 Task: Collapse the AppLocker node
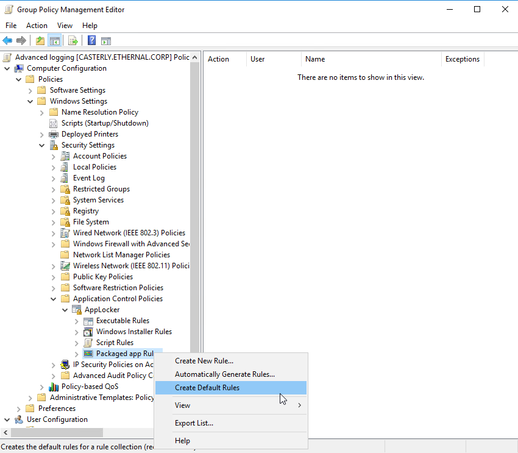[65, 310]
